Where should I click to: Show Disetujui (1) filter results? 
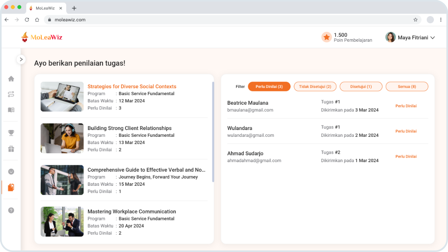361,87
